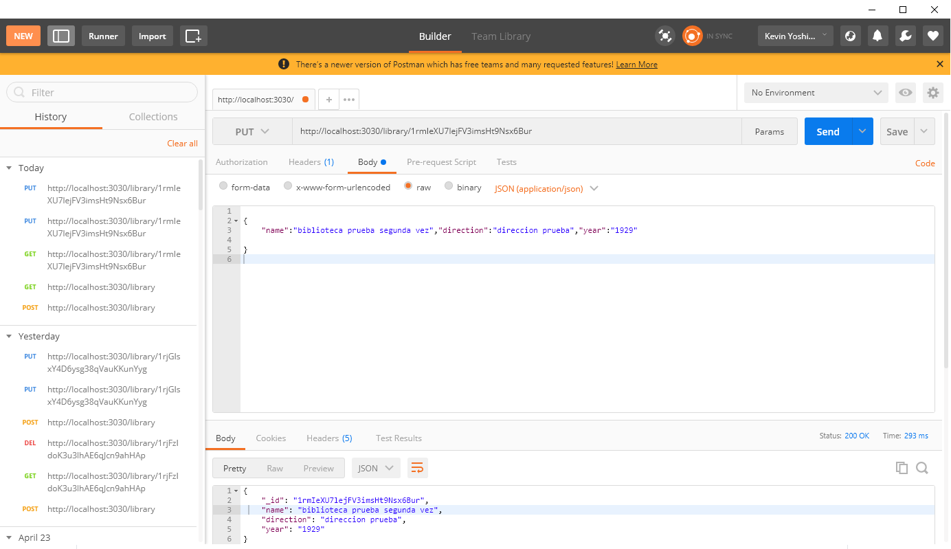951x549 pixels.
Task: Open the JSON (application/json) content-type dropdown
Action: pos(546,188)
